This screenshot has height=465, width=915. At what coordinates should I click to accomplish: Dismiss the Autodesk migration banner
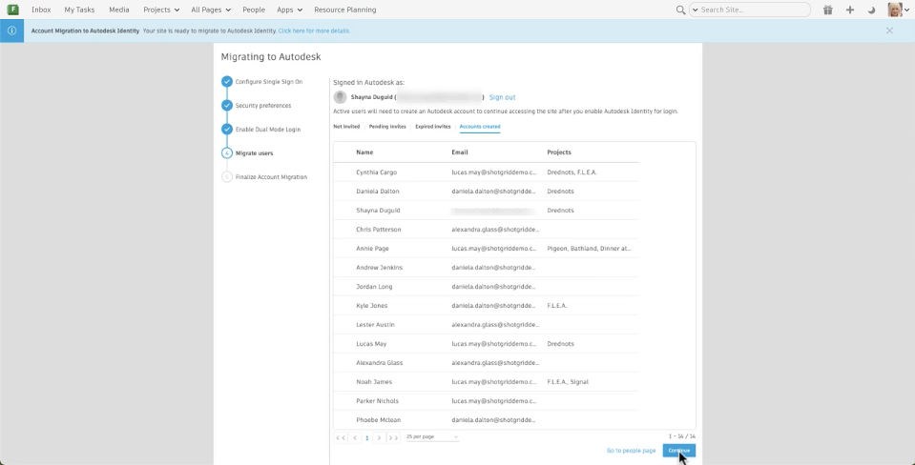pyautogui.click(x=889, y=30)
